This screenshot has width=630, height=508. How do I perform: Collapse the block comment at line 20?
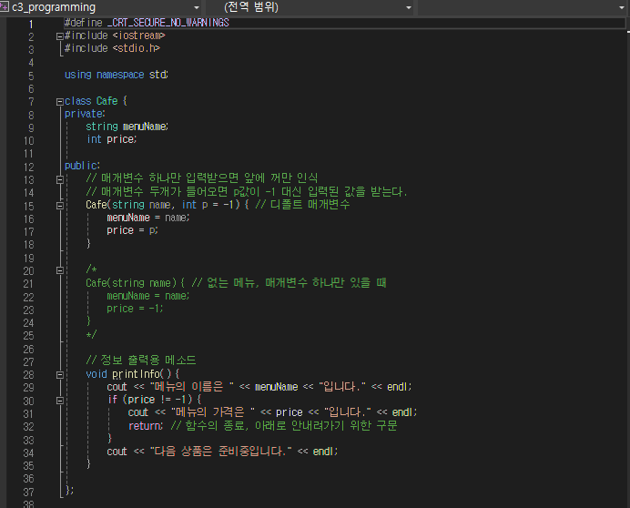pyautogui.click(x=60, y=270)
